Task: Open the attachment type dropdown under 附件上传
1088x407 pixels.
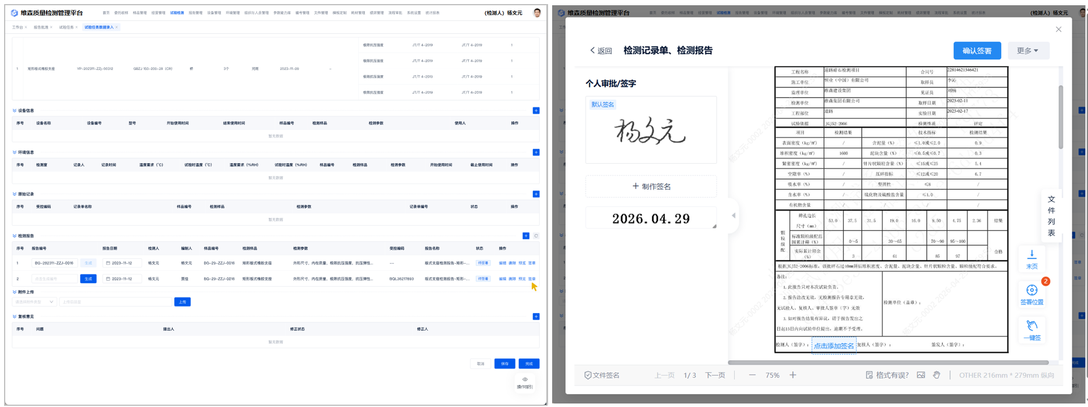Action: tap(34, 302)
